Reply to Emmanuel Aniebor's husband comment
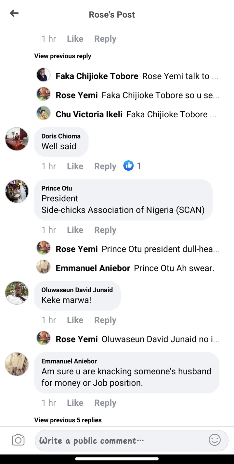The width and height of the screenshot is (234, 464). tap(105, 403)
